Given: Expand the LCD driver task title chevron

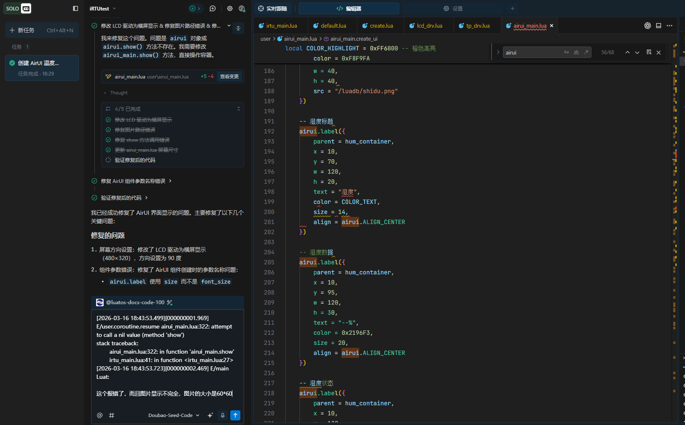Looking at the screenshot, I should click(x=229, y=26).
